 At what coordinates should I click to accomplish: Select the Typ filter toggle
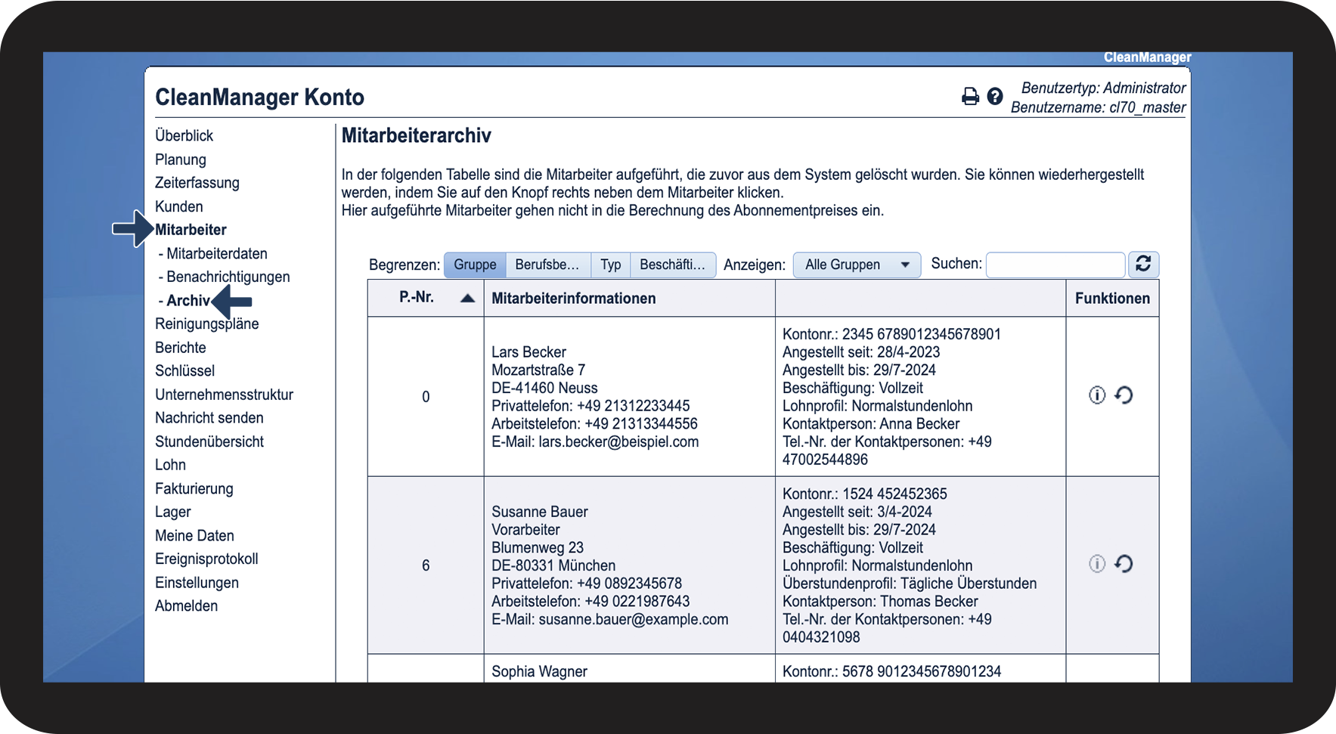611,265
